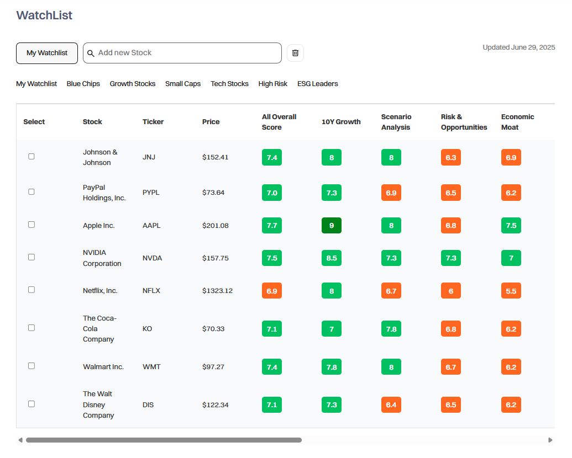Click the $201.08 price cell
This screenshot has height=458, width=572.
215,226
